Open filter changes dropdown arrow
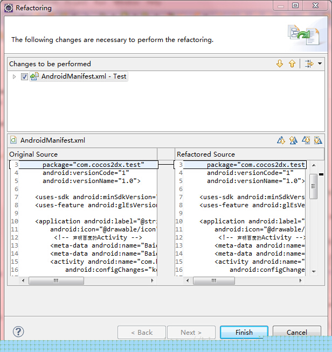The image size is (332, 352). tap(320, 64)
